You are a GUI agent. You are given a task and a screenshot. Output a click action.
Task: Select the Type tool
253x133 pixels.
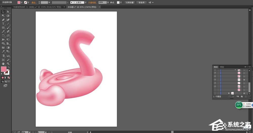[x=3, y=24]
